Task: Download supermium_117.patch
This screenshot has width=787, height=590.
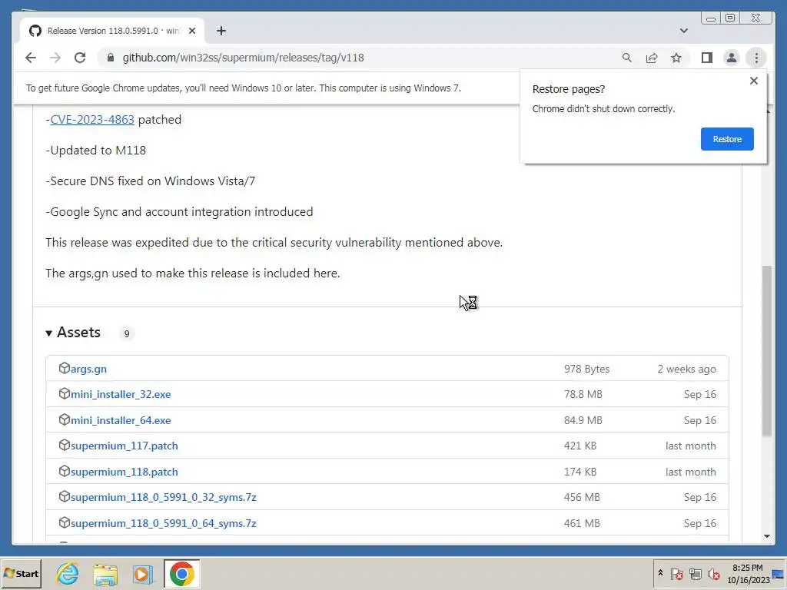Action: 124,446
